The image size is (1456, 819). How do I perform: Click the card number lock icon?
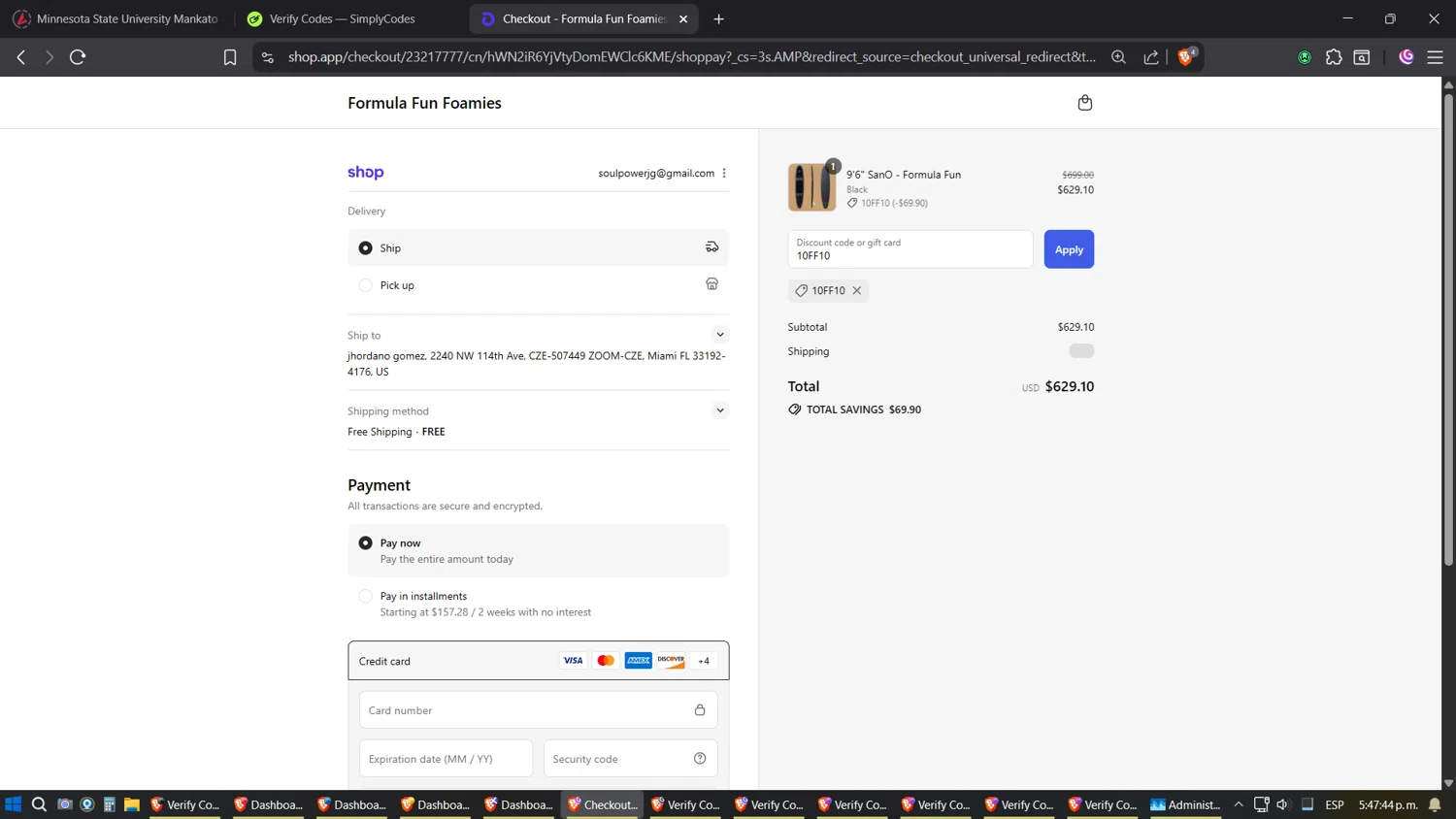click(x=700, y=710)
